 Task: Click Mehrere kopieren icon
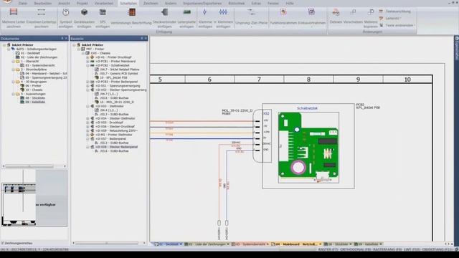click(371, 12)
